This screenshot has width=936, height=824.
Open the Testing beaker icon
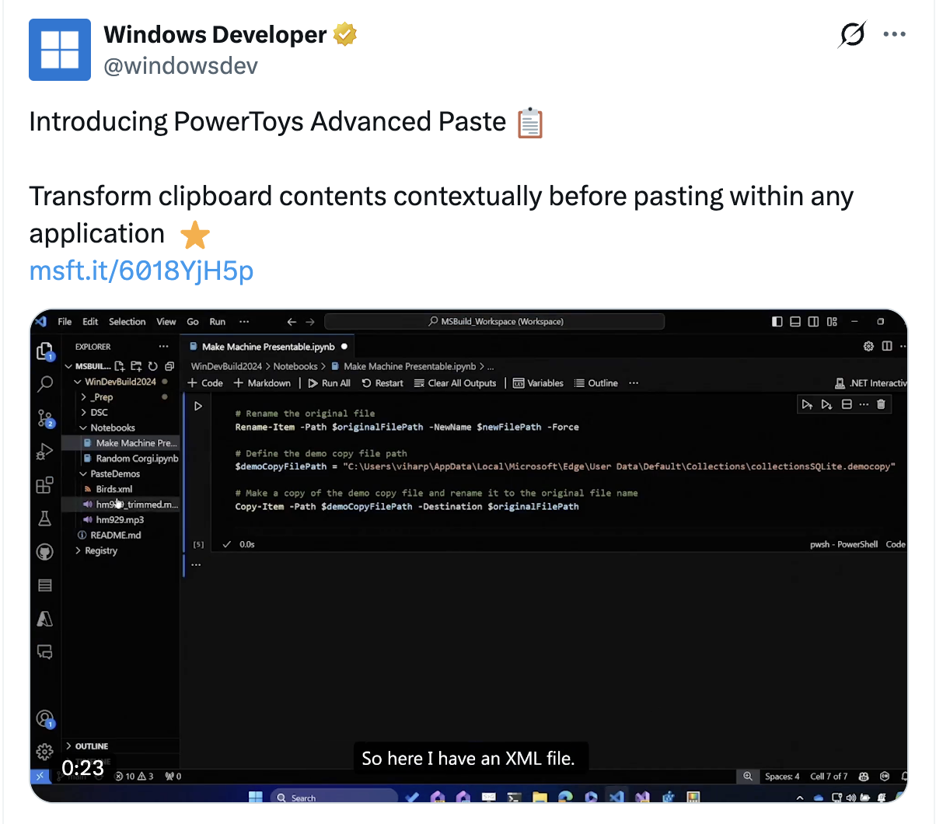point(45,518)
